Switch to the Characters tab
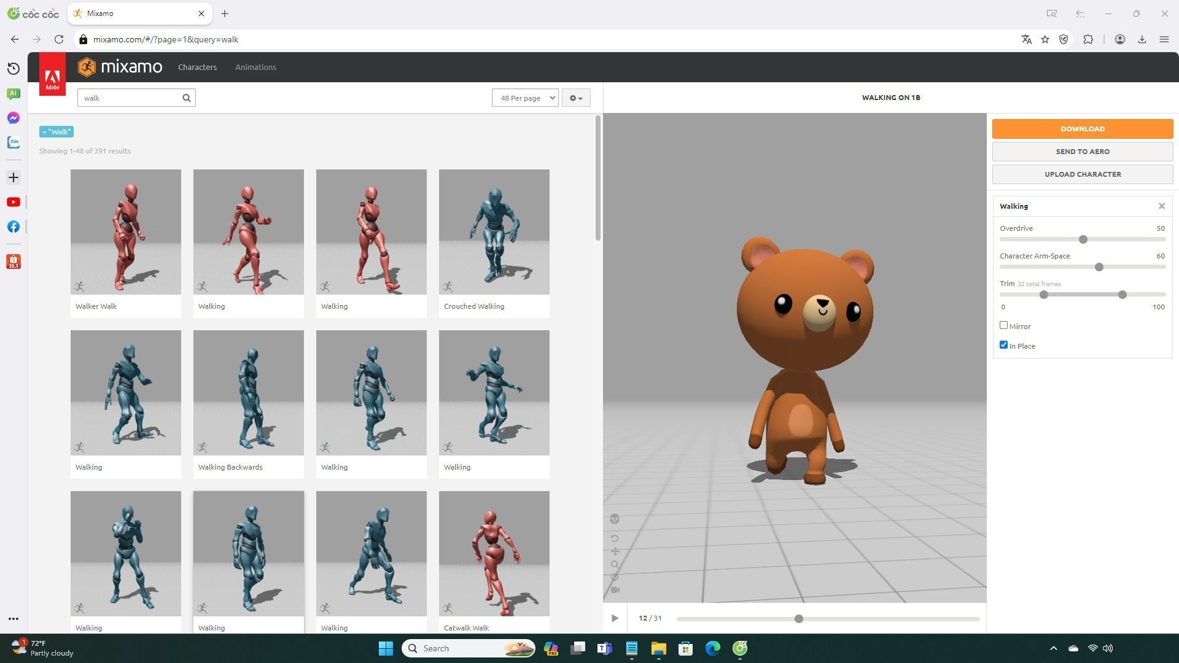1179x663 pixels. (197, 67)
